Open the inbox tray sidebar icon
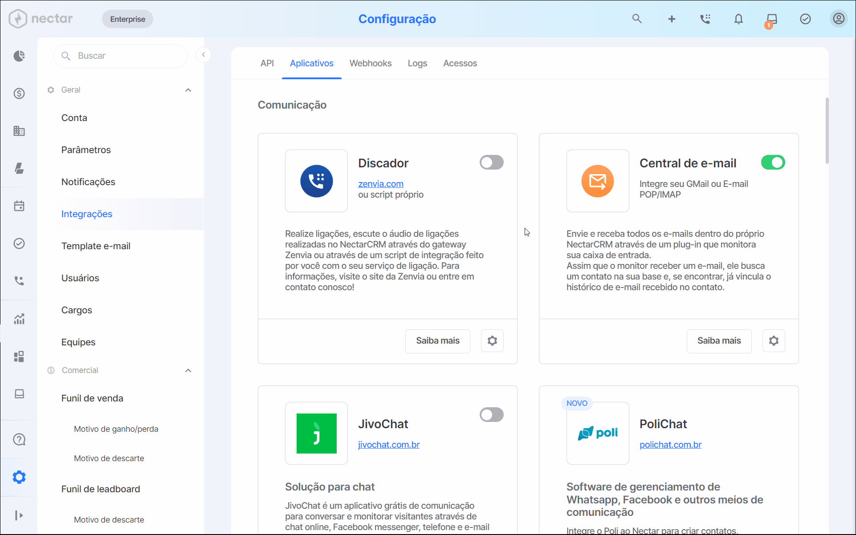Viewport: 856px width, 535px height. pos(19,394)
